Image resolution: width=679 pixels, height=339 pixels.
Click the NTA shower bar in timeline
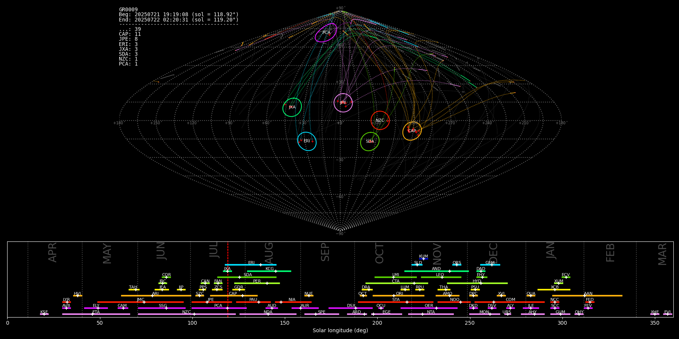tap(431, 314)
